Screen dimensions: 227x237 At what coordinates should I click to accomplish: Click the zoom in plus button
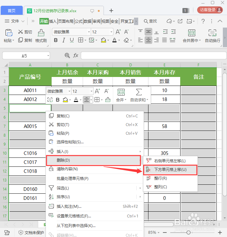[x=220, y=233]
